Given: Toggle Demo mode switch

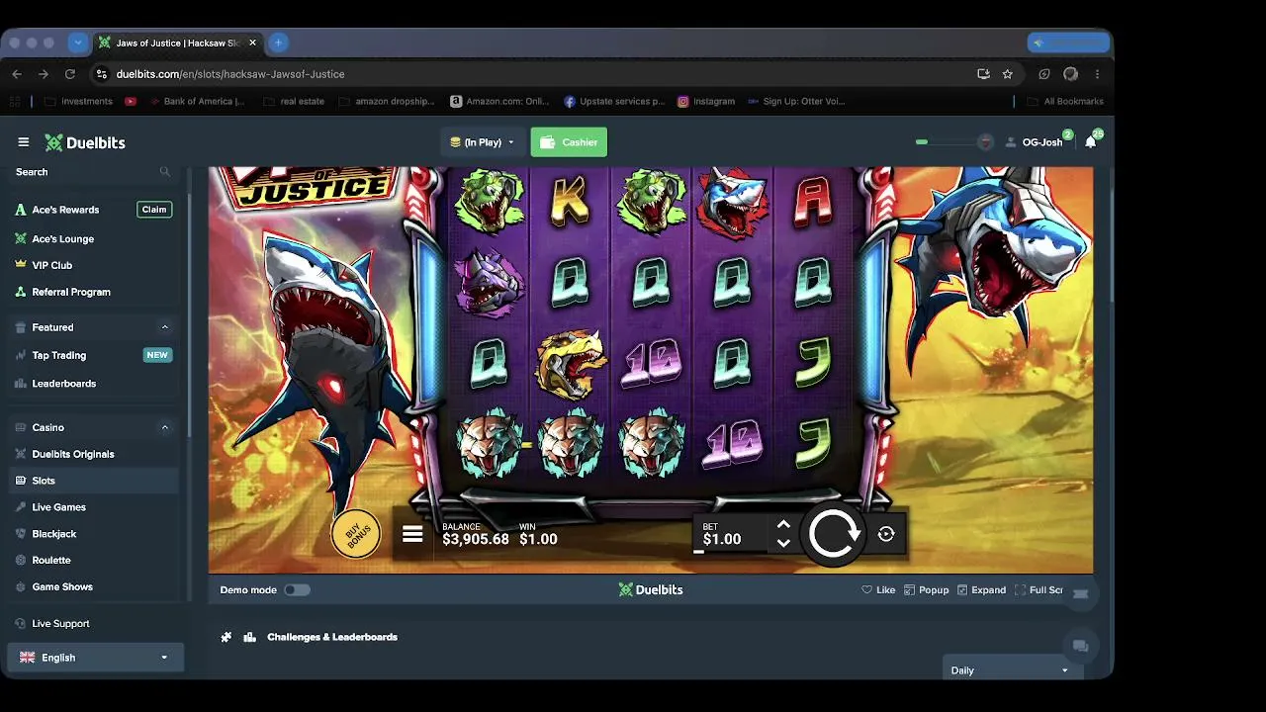Looking at the screenshot, I should click(297, 590).
